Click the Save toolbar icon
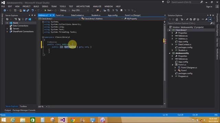The width and height of the screenshot is (220, 123). click(x=24, y=10)
